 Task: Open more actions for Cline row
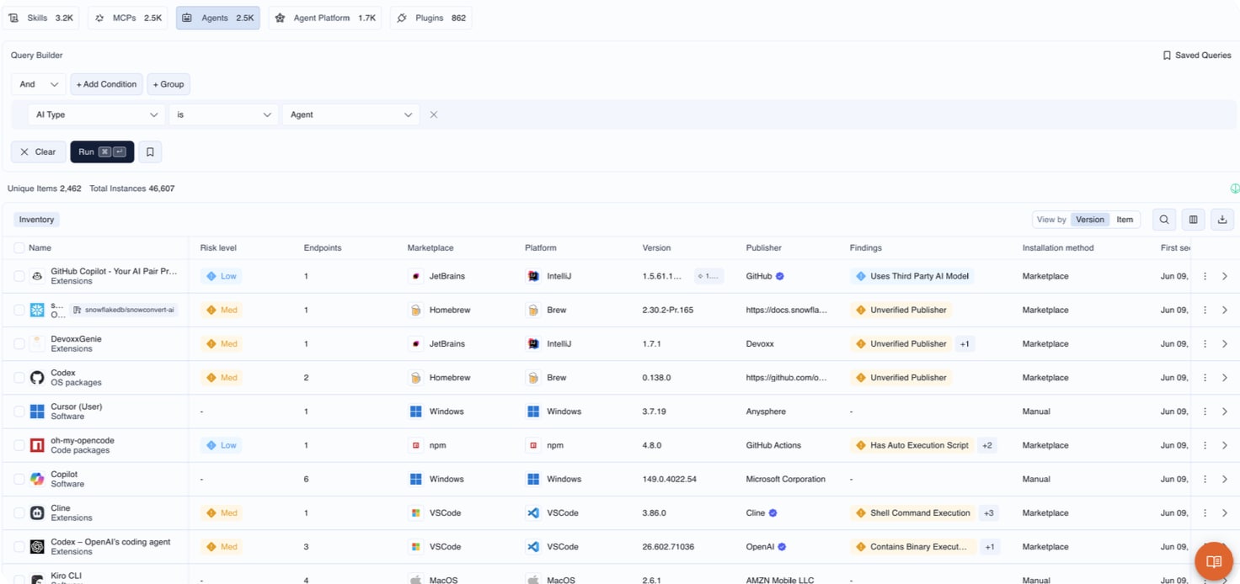1205,512
